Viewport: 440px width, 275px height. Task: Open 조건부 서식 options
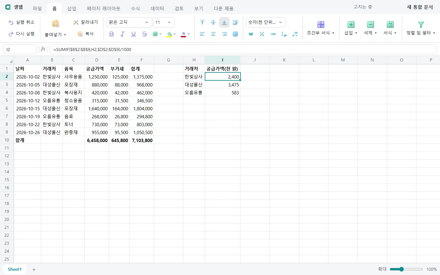point(321,28)
